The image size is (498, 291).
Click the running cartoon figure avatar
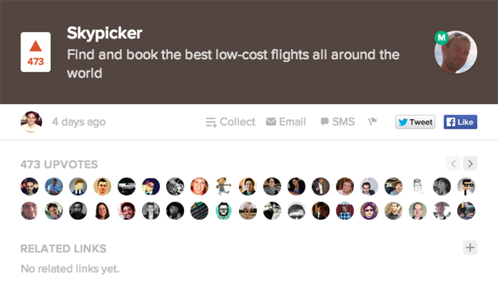pos(224,186)
